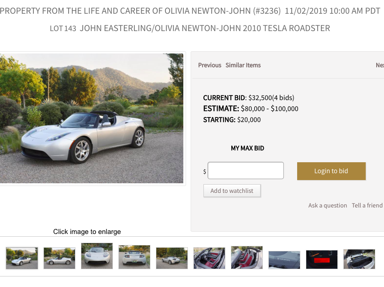Open the Olivia Newton-John auction title link
The width and height of the screenshot is (384, 287).
140,11
